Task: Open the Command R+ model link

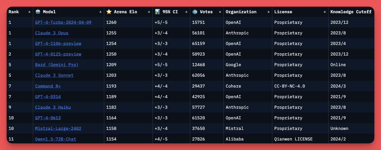Action: [x=48, y=86]
